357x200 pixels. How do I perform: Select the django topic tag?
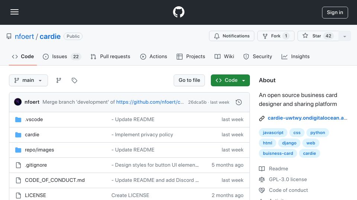(289, 143)
